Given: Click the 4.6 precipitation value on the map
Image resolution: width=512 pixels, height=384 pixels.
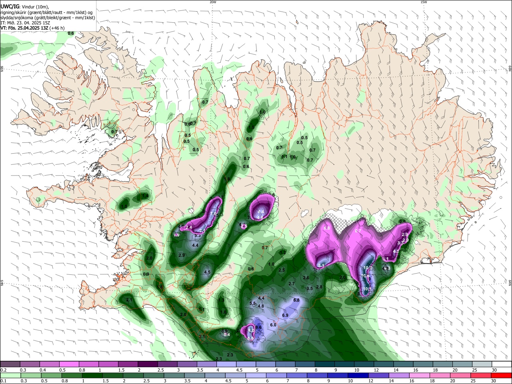Looking at the screenshot, I should pos(396,251).
